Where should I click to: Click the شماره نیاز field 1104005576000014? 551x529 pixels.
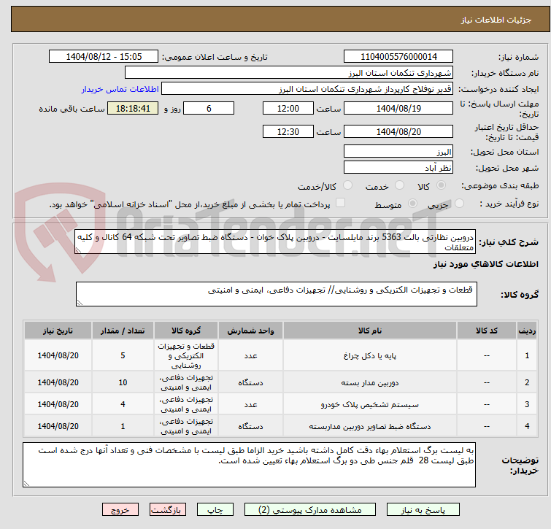(x=398, y=57)
